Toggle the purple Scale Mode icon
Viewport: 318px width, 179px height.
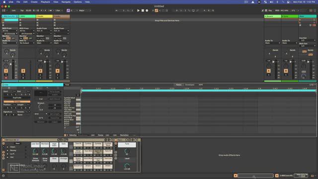pyautogui.click(x=68, y=10)
